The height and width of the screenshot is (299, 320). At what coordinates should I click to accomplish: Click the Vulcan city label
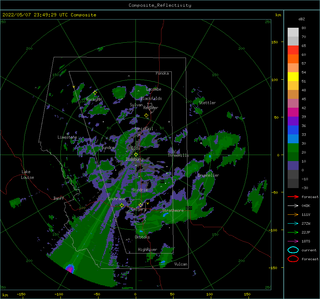[181, 264]
